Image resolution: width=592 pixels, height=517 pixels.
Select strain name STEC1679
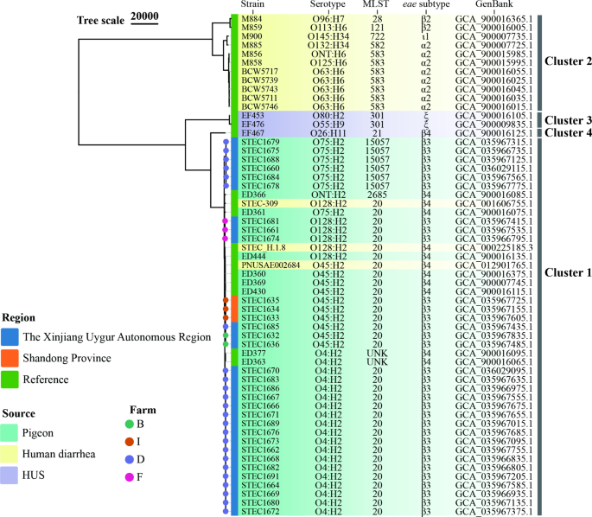coord(260,142)
